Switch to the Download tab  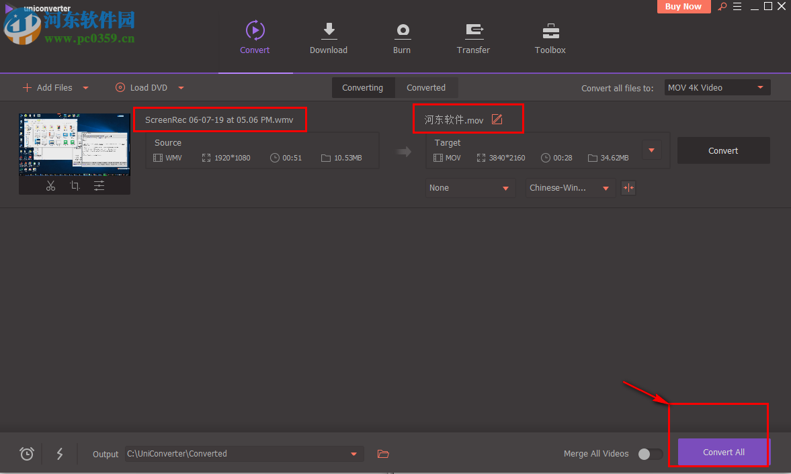328,37
